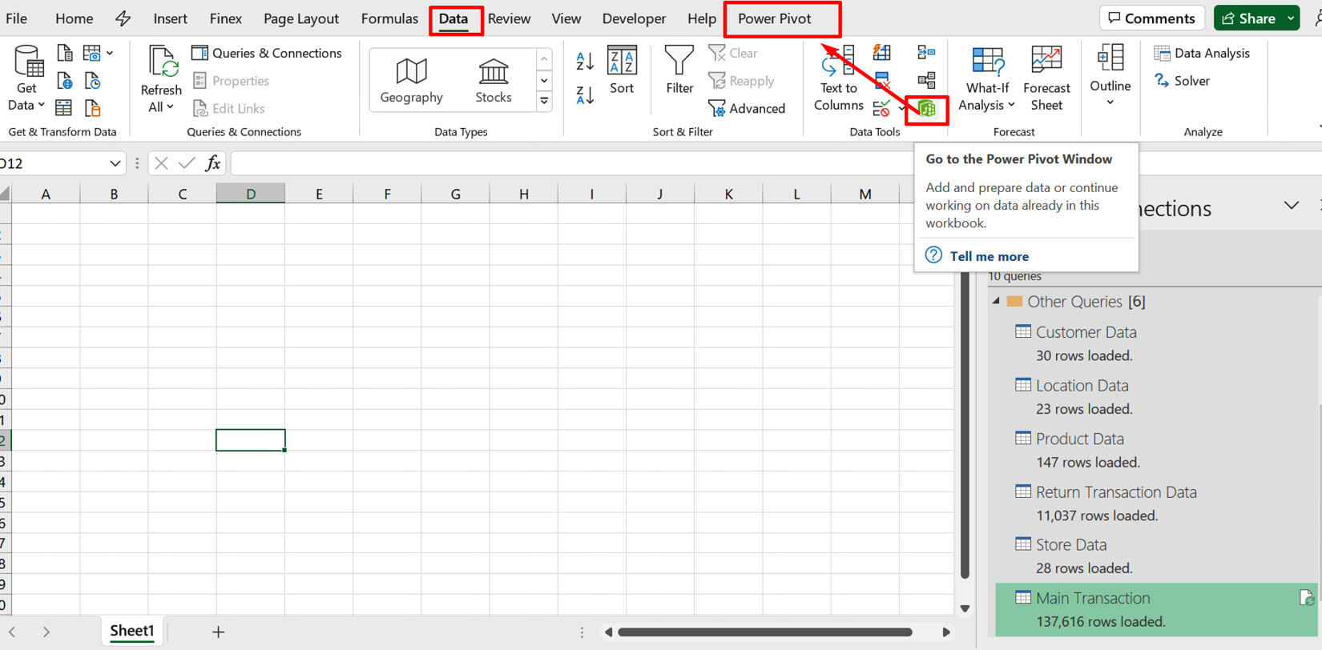Click the From Table/Range icon
The image size is (1322, 650).
(x=64, y=107)
